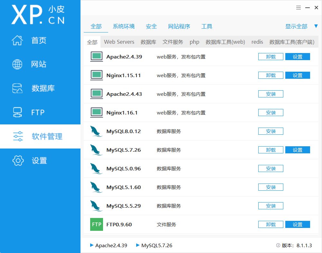Click the XP.CN logo

[x=38, y=15]
